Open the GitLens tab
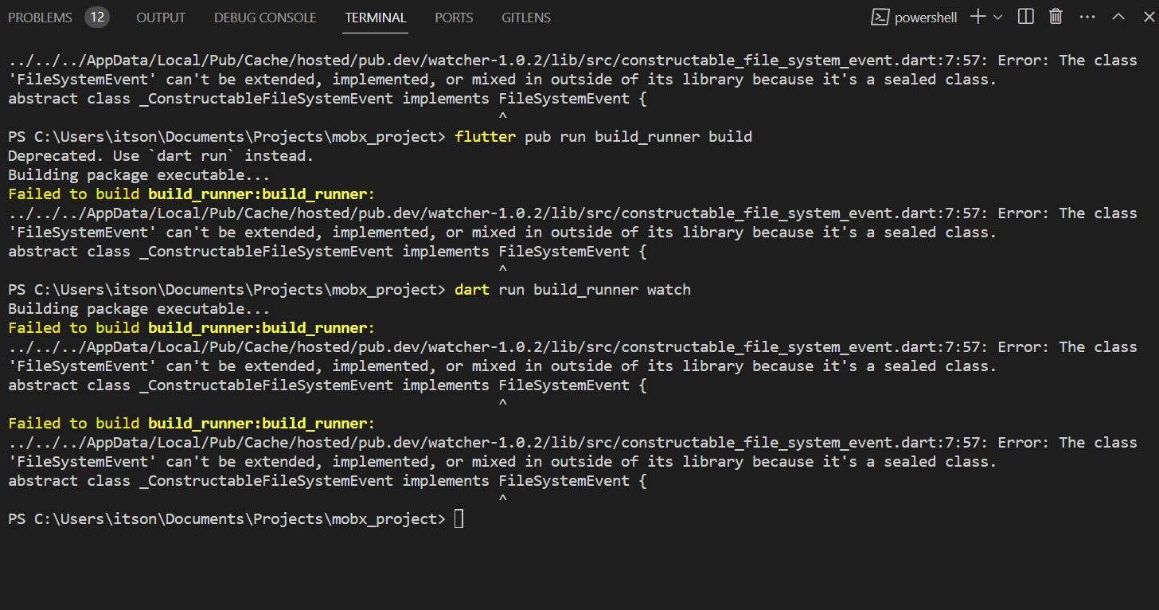 click(x=526, y=17)
